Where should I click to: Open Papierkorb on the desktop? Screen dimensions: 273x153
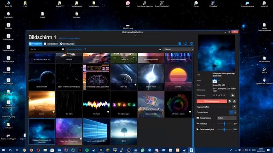pos(9,15)
